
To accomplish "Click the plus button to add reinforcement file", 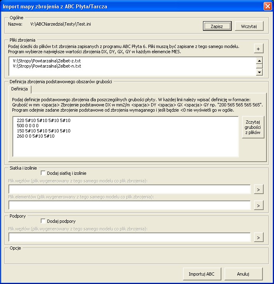I will (258, 48).
